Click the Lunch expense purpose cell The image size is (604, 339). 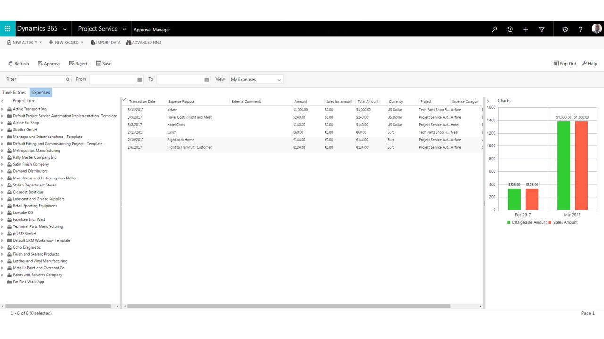(x=172, y=132)
